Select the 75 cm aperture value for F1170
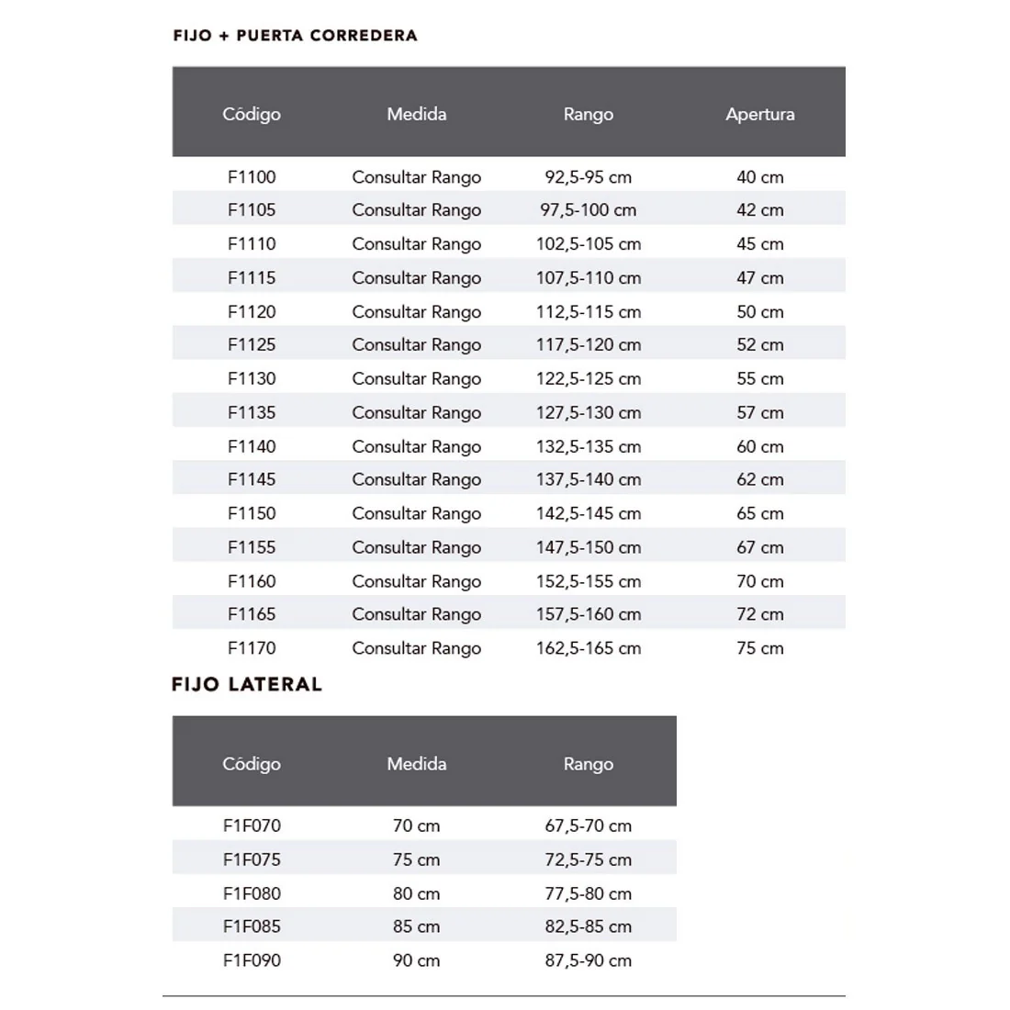Image resolution: width=1010 pixels, height=1010 pixels. [x=760, y=648]
